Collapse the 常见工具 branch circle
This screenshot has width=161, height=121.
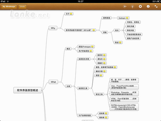point(106,95)
